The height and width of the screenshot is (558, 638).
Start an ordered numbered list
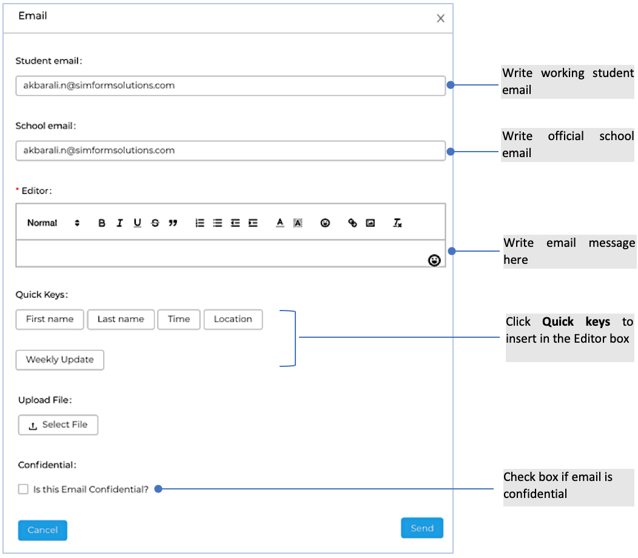click(200, 223)
